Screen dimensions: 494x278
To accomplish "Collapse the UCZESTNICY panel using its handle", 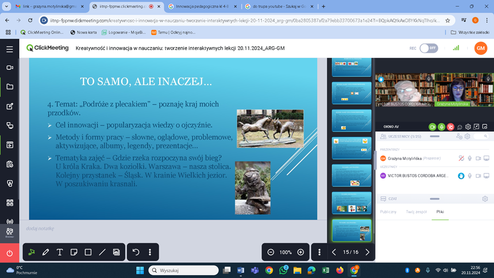I will coord(434,136).
